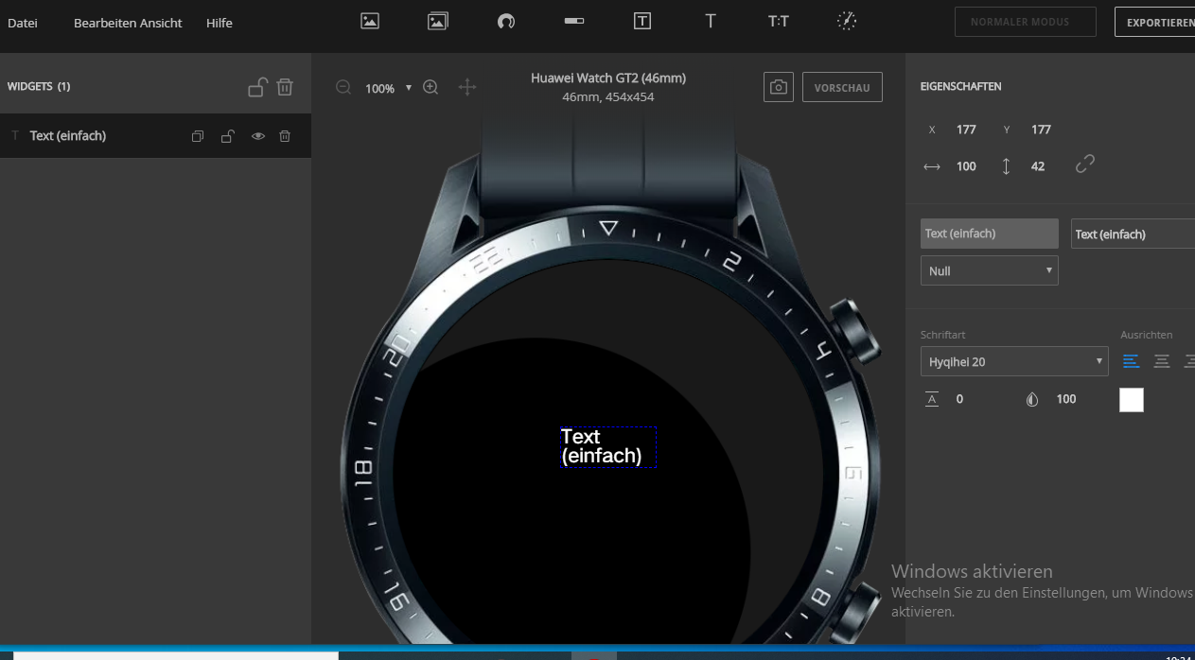Click the letter spacing icon

click(932, 399)
